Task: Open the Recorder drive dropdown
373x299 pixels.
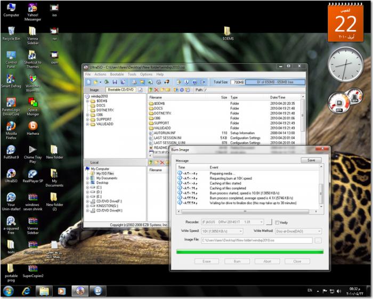Action: click(x=261, y=222)
